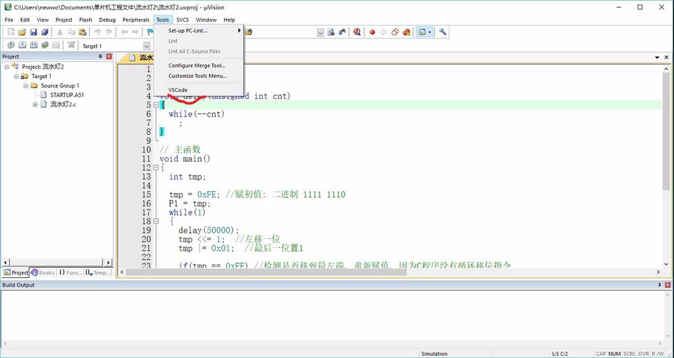Expand Set-up PC-Lint submenu arrow
674x358 pixels.
239,30
